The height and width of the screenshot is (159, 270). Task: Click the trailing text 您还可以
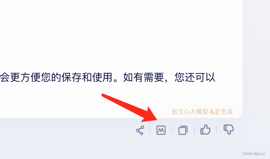195,77
